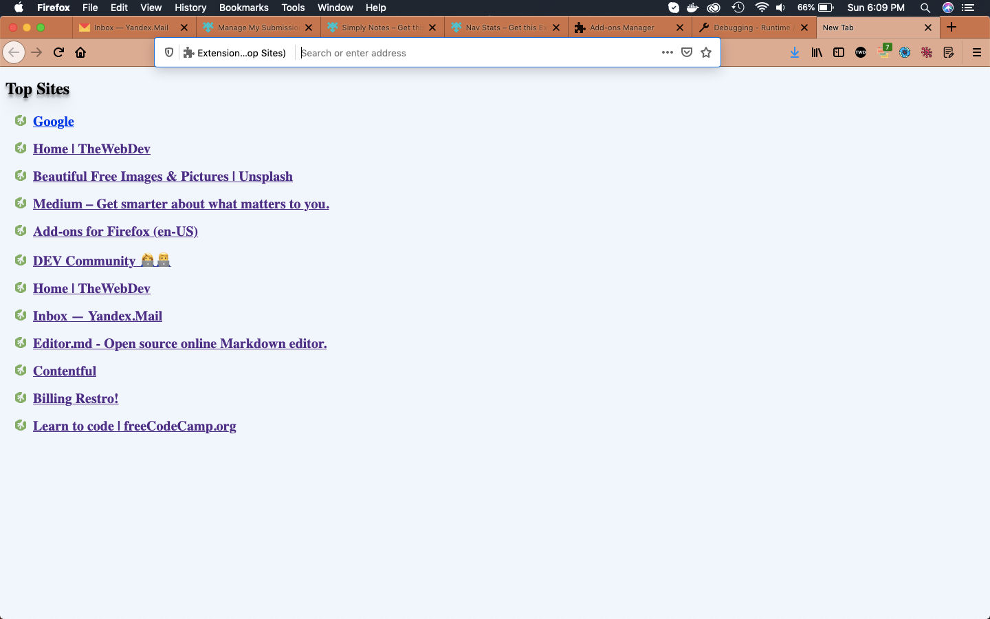Open the Firefox home page icon
This screenshot has width=990, height=619.
click(80, 52)
